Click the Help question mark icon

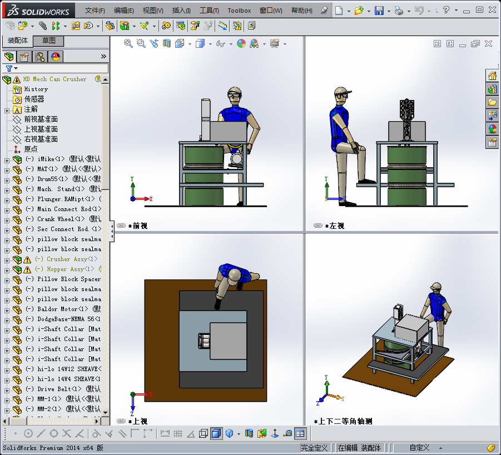(x=447, y=10)
